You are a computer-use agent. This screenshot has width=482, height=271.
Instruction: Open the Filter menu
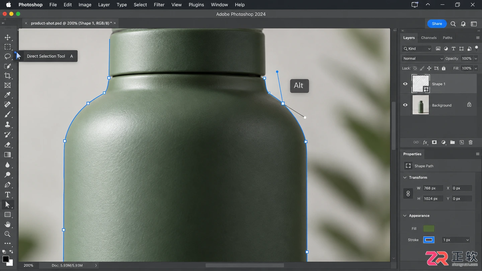pyautogui.click(x=159, y=5)
